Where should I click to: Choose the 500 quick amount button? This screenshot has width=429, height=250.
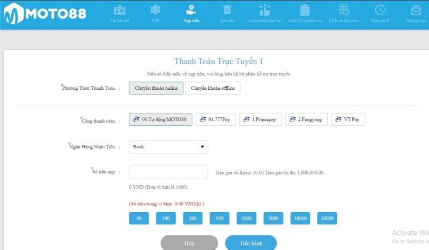220,218
